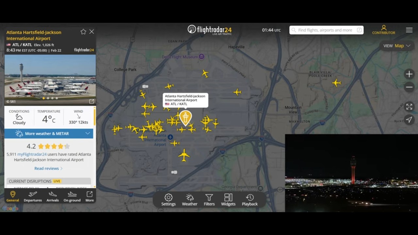This screenshot has height=235, width=418.
Task: Click the 01:44 UTC clock
Action: [271, 30]
